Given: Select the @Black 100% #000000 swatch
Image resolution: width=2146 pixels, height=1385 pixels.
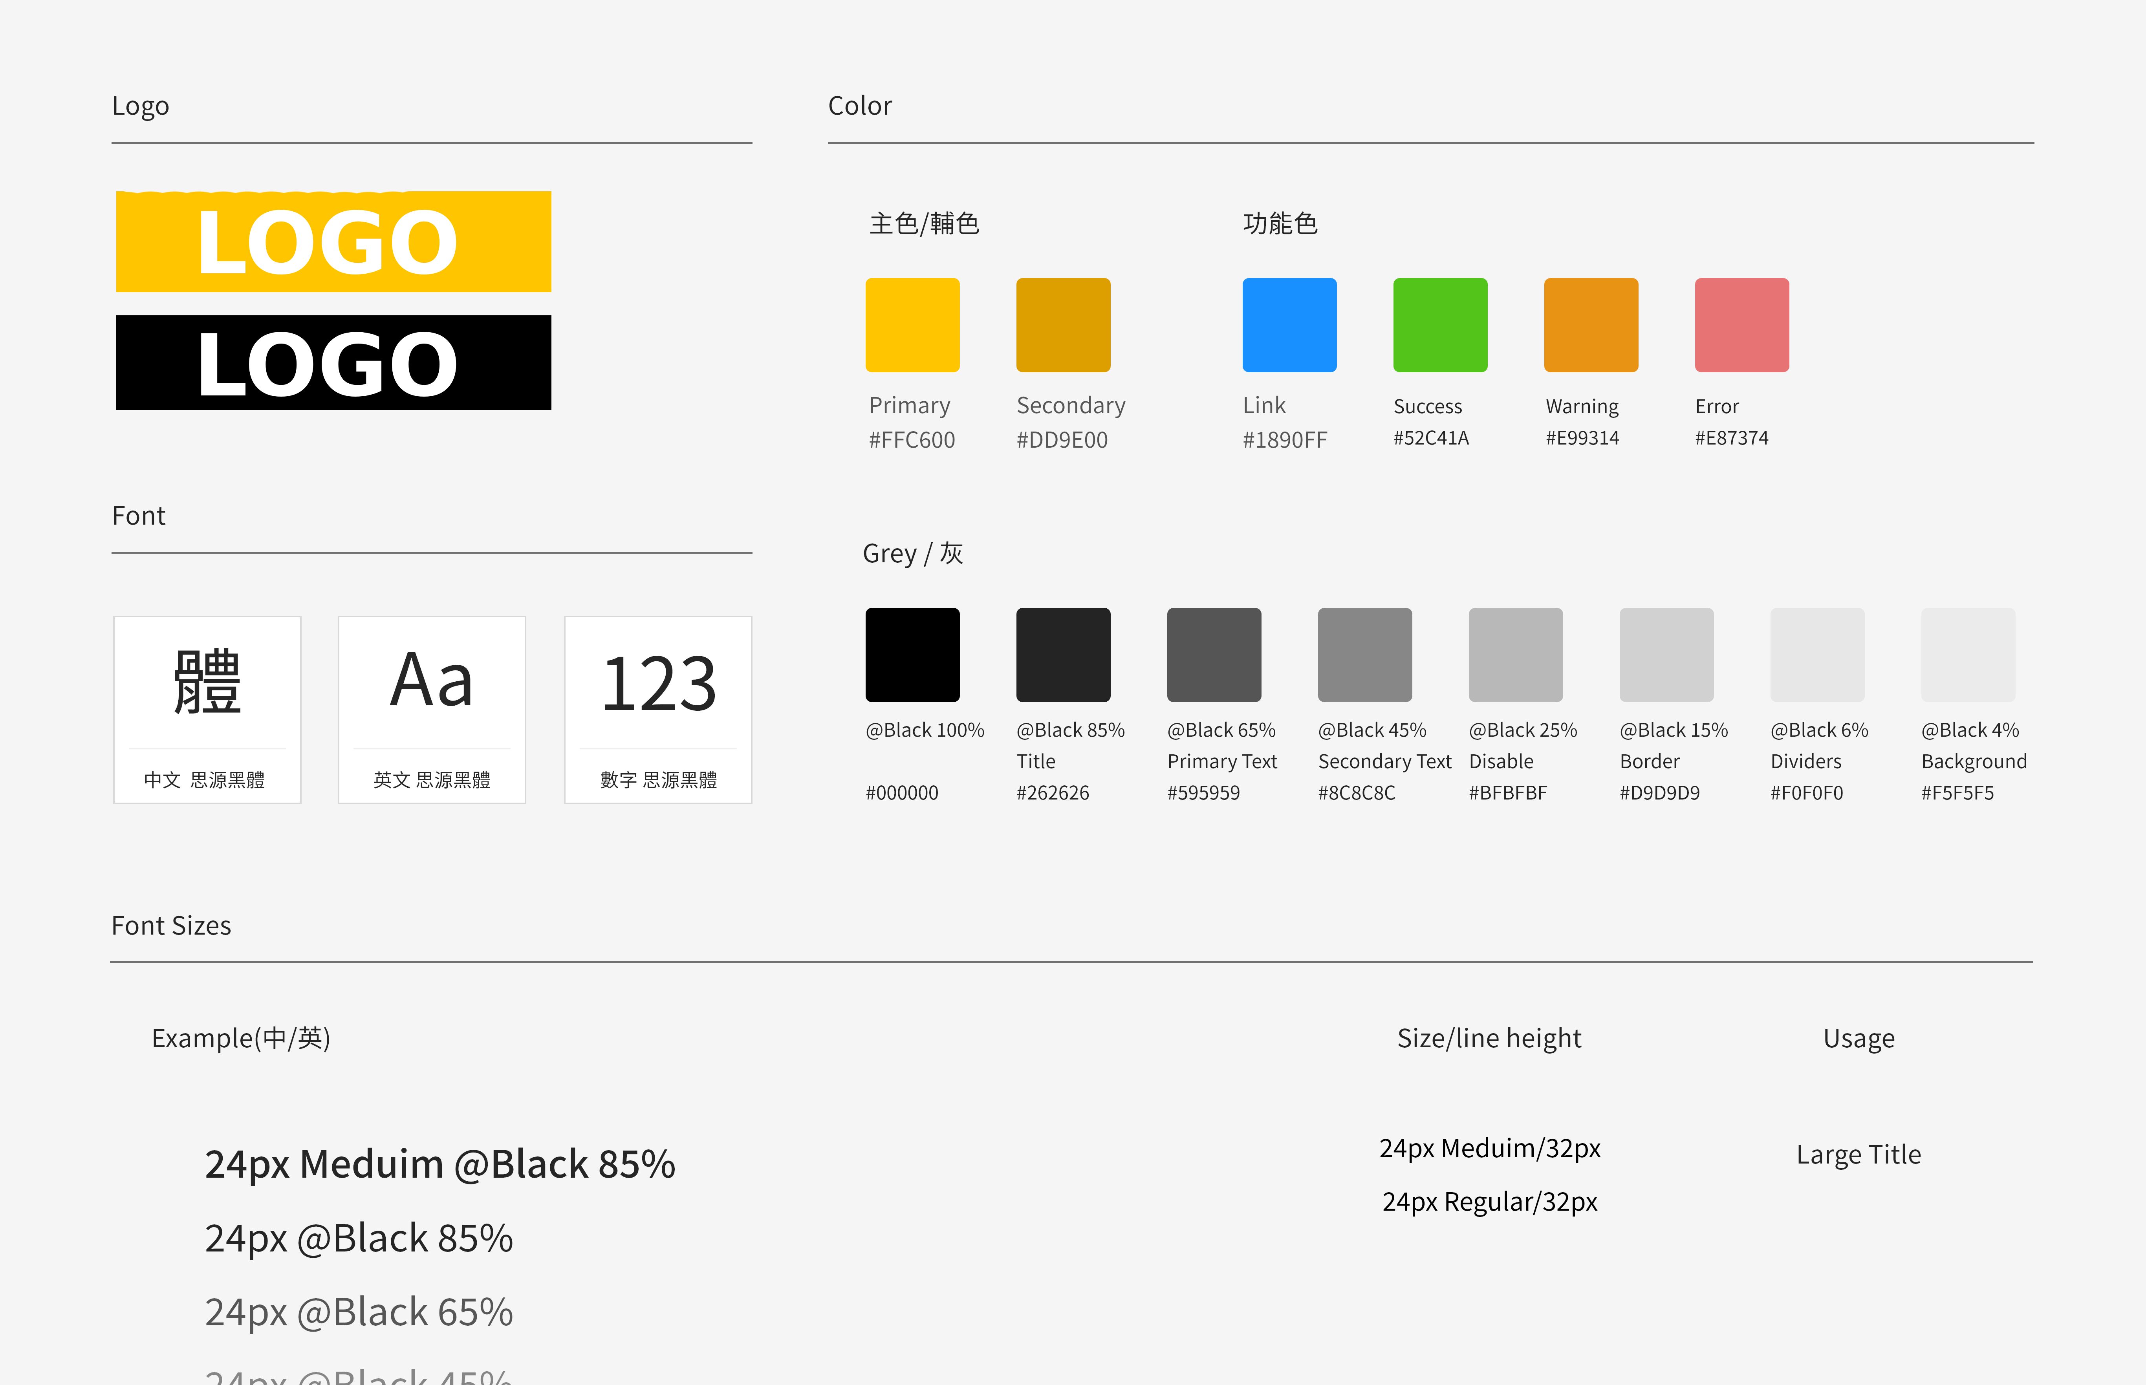Looking at the screenshot, I should (x=912, y=655).
